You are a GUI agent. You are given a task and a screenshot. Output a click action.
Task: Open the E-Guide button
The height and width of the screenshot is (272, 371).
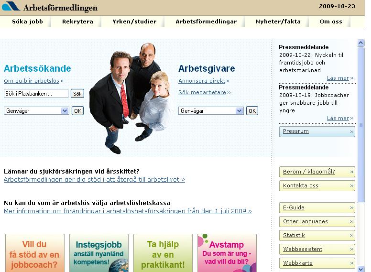(x=317, y=207)
